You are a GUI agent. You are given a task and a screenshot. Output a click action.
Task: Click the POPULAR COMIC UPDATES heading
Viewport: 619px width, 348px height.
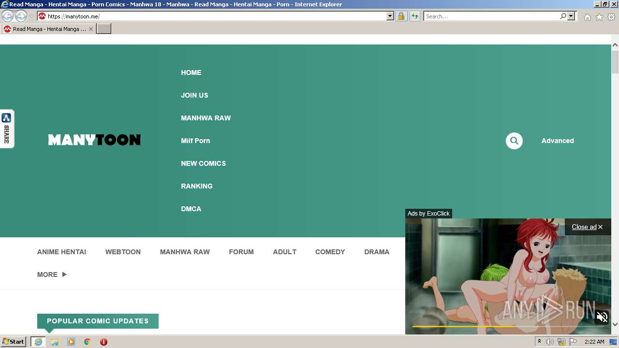pyautogui.click(x=98, y=321)
